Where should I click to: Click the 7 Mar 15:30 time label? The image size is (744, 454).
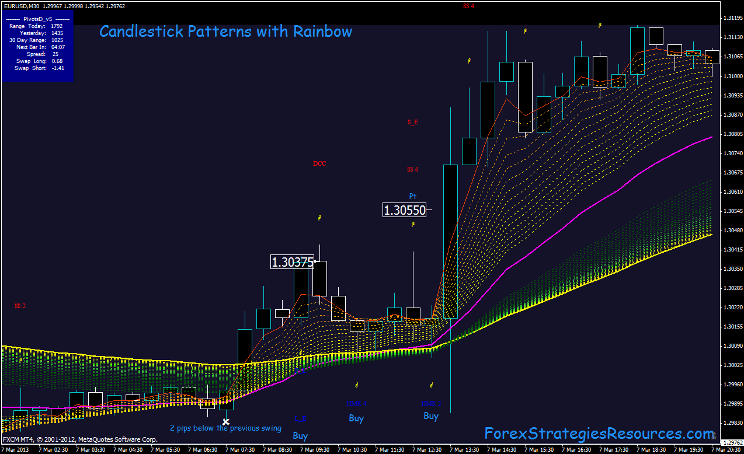click(x=539, y=450)
